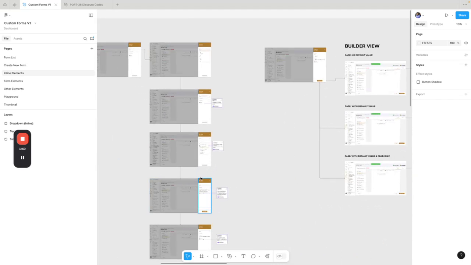471x265 pixels.
Task: Switch to the Prototype tab
Action: coord(436,24)
